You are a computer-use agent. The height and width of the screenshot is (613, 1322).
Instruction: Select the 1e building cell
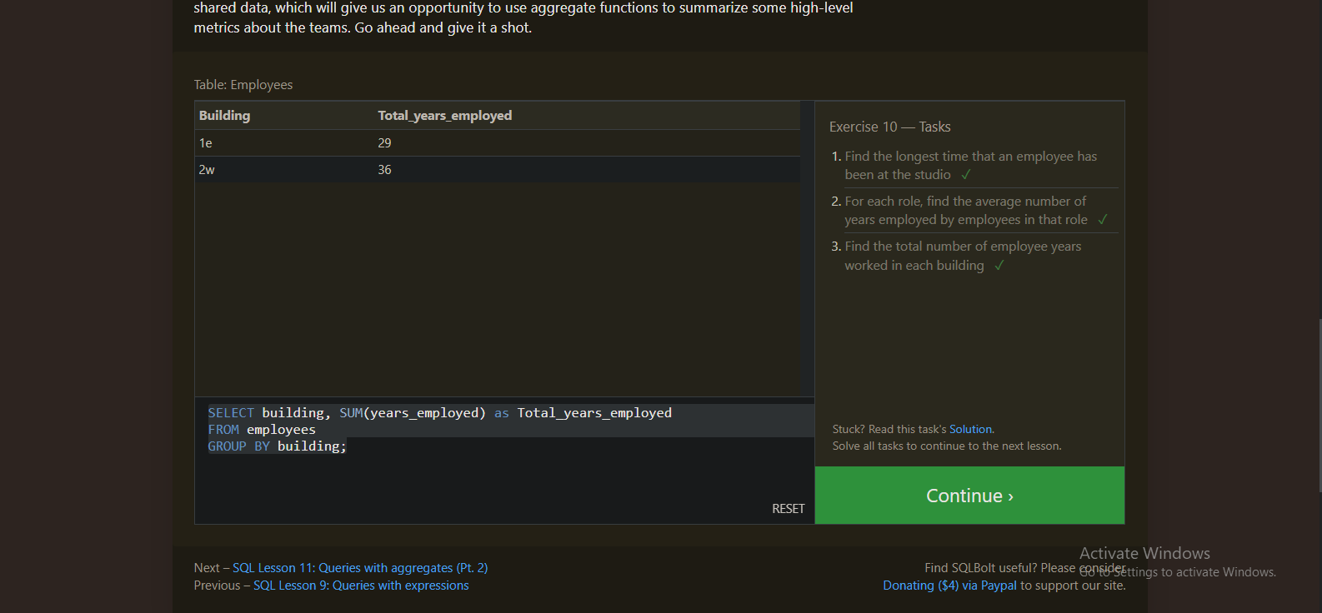tap(206, 143)
